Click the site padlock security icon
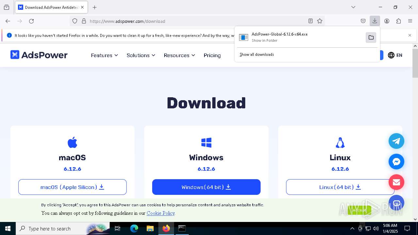The height and width of the screenshot is (235, 418). [84, 21]
